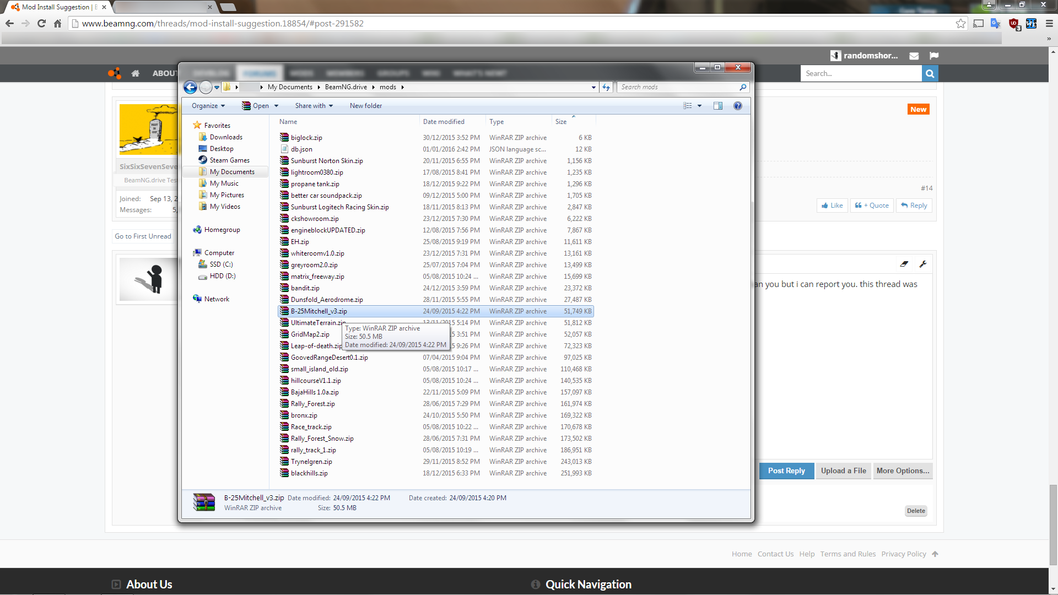Click refresh button beside address bar
Viewport: 1058px width, 595px height.
[606, 87]
